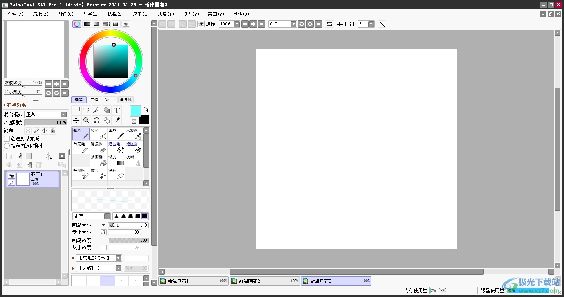
Task: Open the 图层(L) menu
Action: 90,14
